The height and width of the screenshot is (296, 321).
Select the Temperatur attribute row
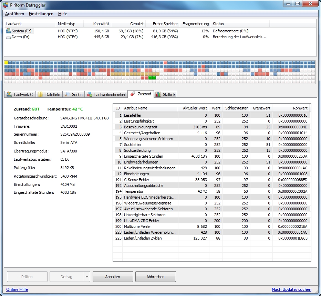pos(212,191)
